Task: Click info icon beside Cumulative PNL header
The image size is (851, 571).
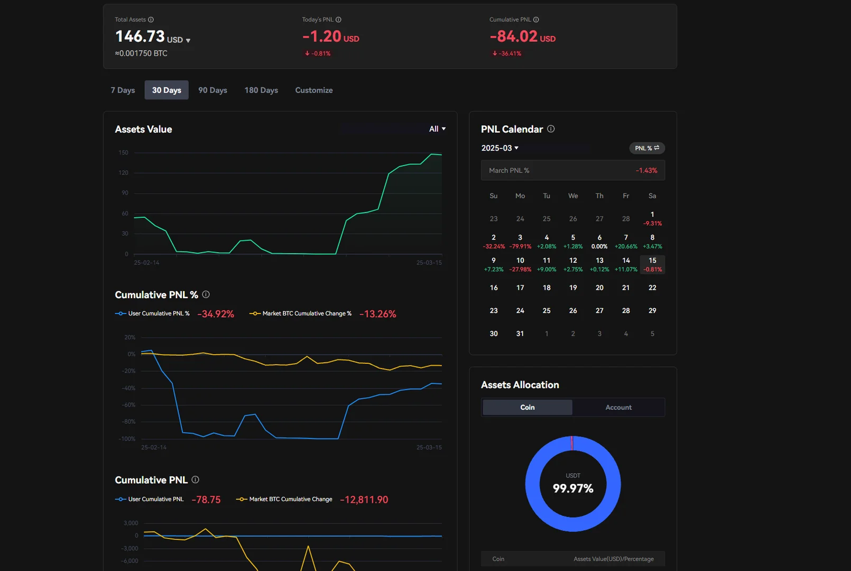Action: (x=536, y=20)
